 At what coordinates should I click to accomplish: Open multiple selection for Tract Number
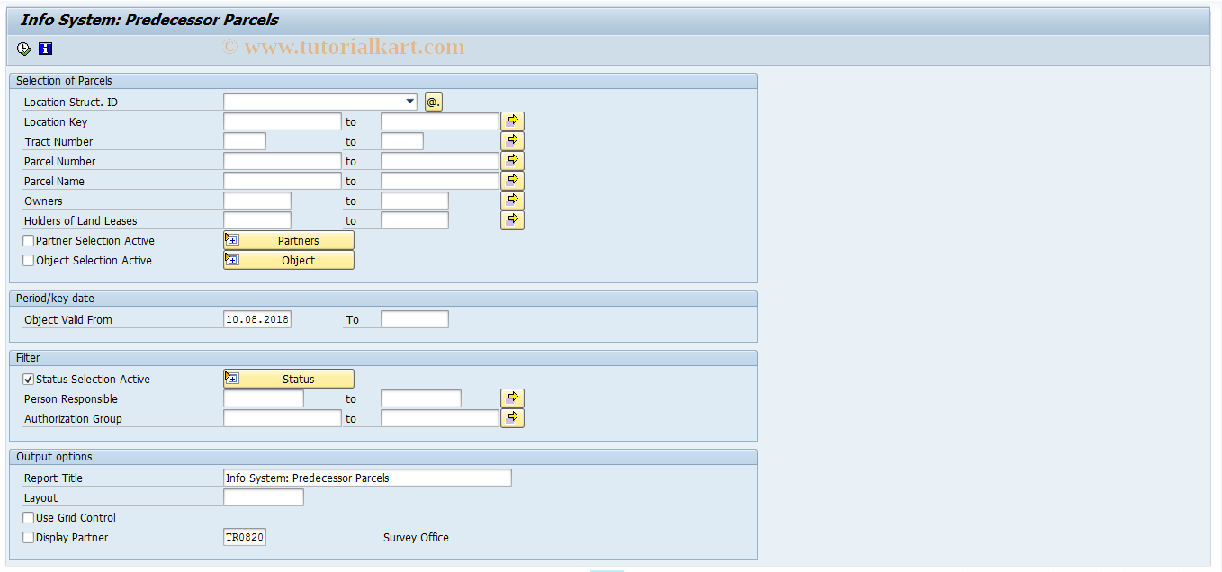[x=512, y=141]
